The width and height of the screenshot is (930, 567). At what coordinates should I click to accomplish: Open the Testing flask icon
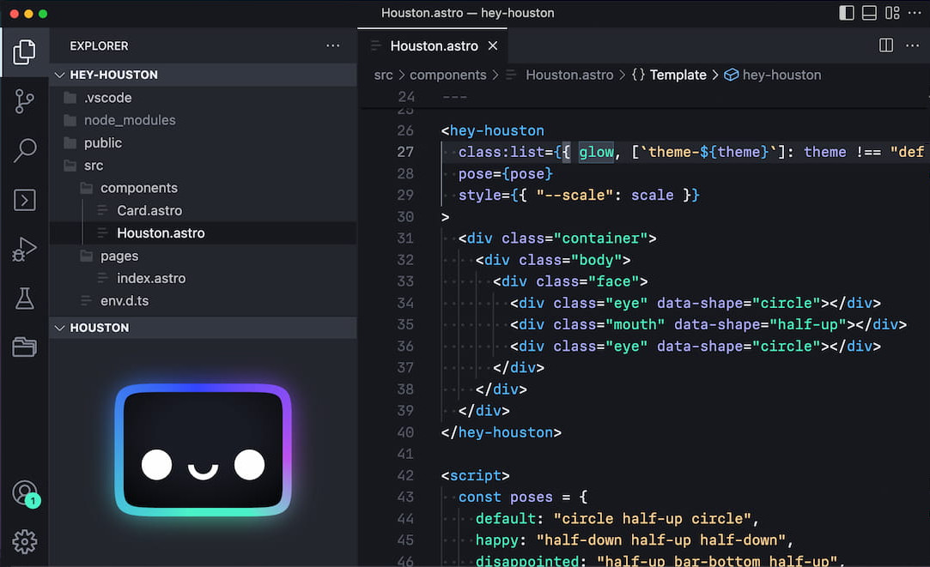coord(24,299)
